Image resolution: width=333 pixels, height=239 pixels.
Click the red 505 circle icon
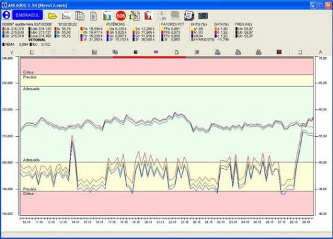coord(121,16)
